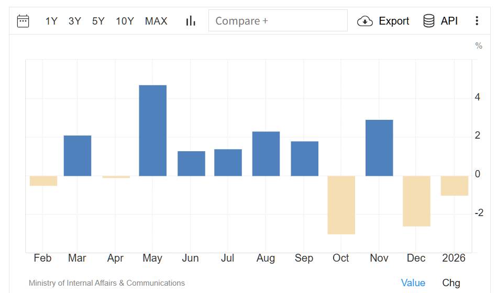
Task: Click the Compare + input field
Action: point(278,21)
